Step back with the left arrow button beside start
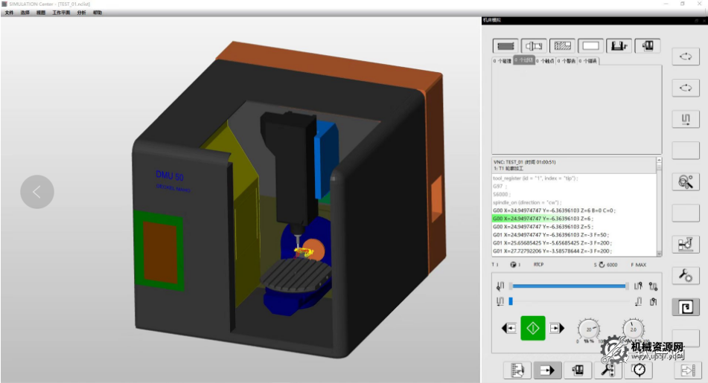The height and width of the screenshot is (383, 708). (510, 328)
